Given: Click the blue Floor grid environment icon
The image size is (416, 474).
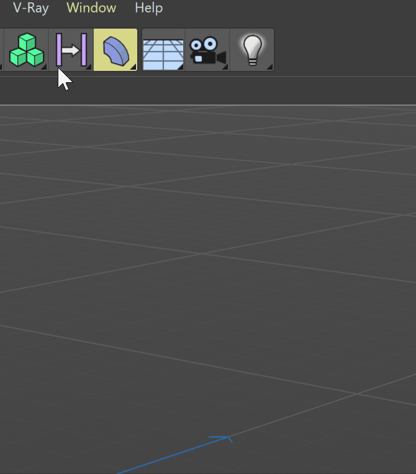Looking at the screenshot, I should [163, 50].
